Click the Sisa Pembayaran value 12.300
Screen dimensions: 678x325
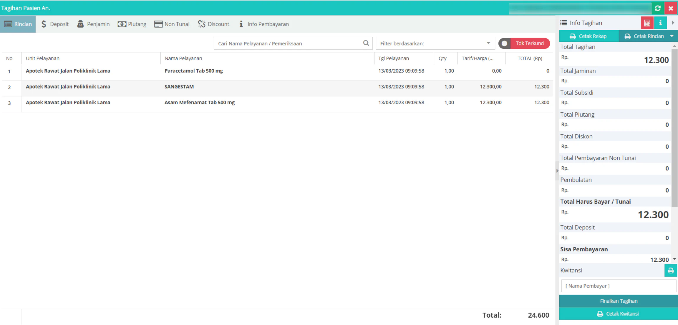pyautogui.click(x=659, y=260)
